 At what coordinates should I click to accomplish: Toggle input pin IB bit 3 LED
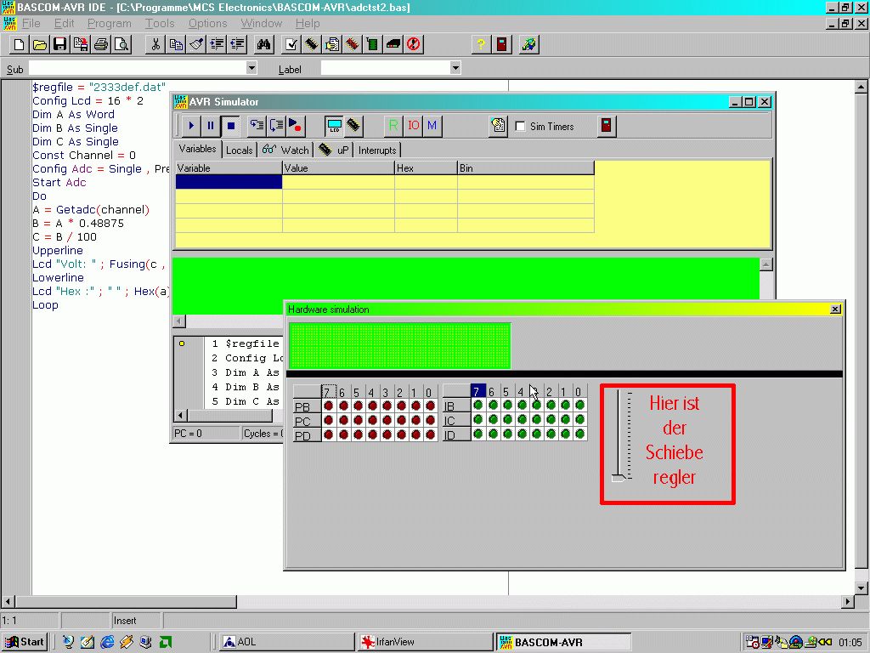coord(537,406)
